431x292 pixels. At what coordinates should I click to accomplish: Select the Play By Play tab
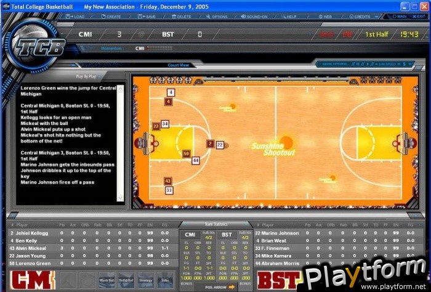pyautogui.click(x=86, y=76)
